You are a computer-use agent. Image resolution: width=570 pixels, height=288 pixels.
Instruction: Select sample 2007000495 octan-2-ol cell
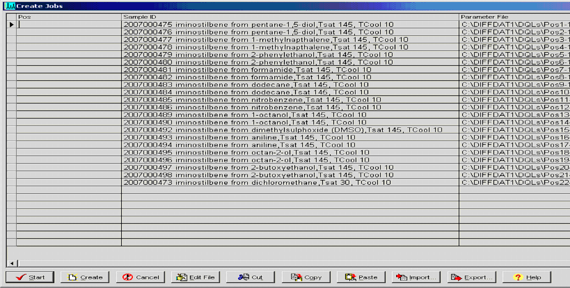coord(290,153)
